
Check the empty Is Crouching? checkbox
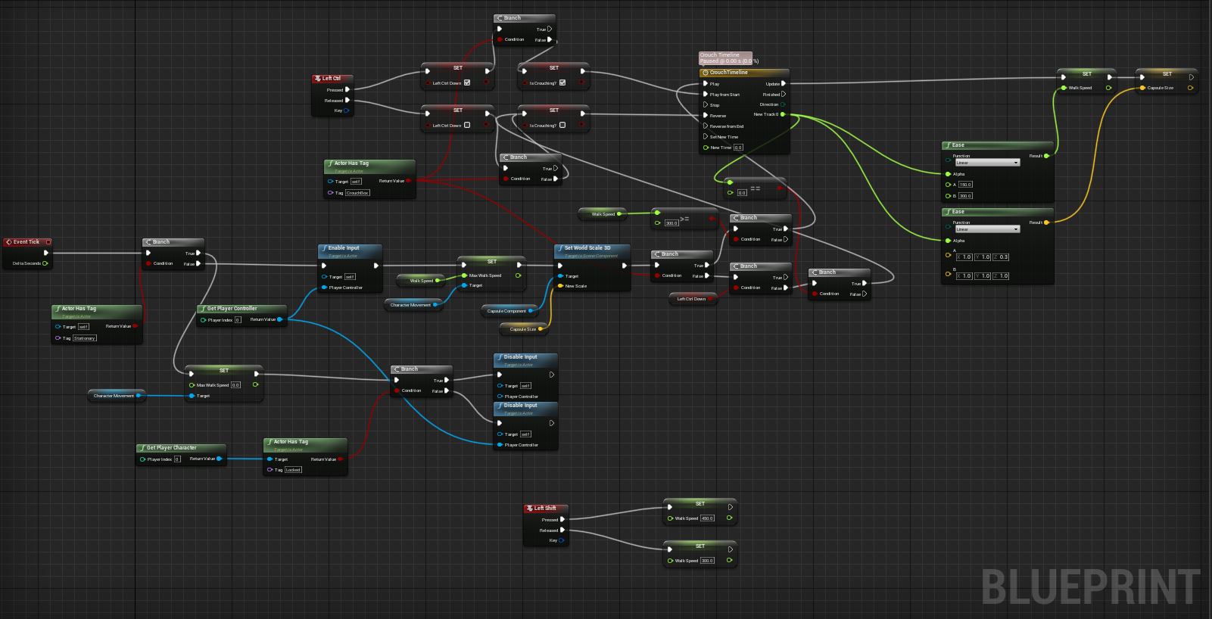point(562,126)
